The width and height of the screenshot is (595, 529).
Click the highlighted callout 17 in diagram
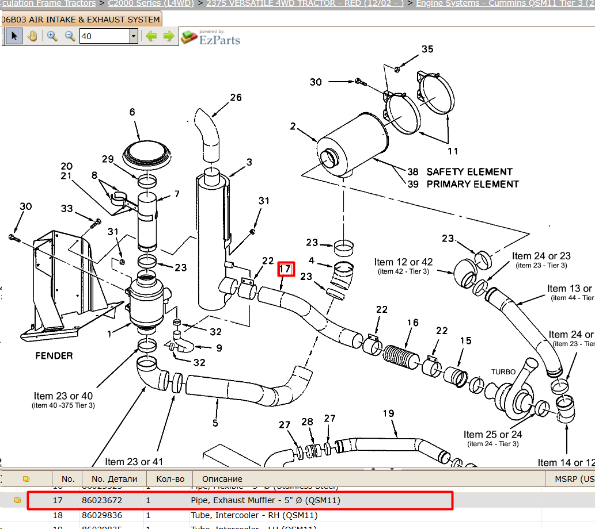pos(286,269)
